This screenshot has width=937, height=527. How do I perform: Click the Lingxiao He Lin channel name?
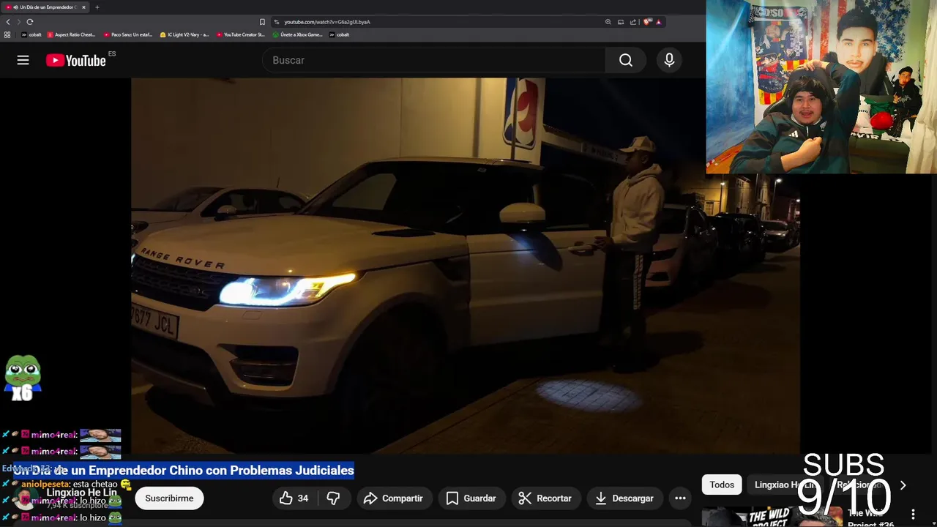(x=82, y=493)
